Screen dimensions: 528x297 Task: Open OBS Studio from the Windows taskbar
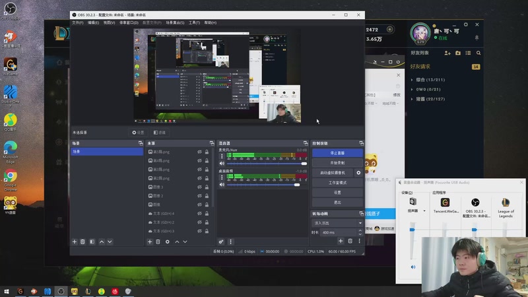61,291
